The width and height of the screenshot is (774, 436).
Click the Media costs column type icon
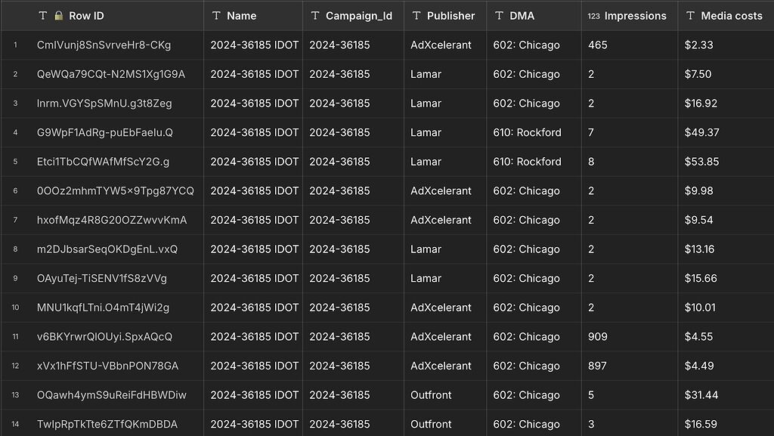[x=690, y=16]
